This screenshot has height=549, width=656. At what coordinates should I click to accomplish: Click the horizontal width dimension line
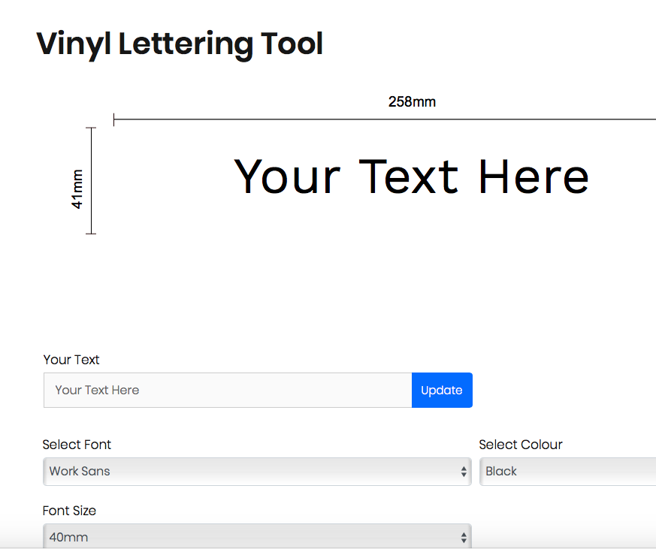tap(376, 119)
